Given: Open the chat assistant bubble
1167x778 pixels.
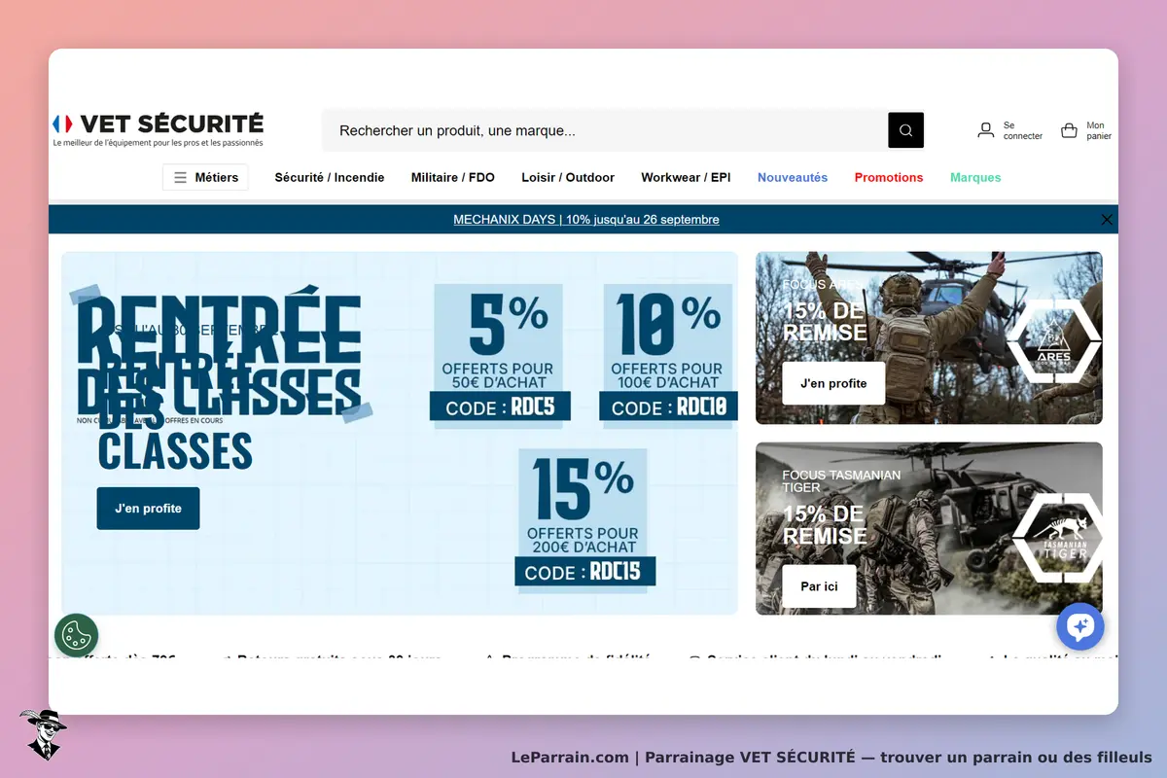Looking at the screenshot, I should click(x=1080, y=626).
